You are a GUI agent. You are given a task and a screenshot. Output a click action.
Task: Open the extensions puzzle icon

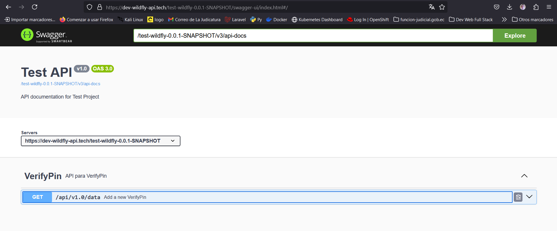[x=536, y=7]
